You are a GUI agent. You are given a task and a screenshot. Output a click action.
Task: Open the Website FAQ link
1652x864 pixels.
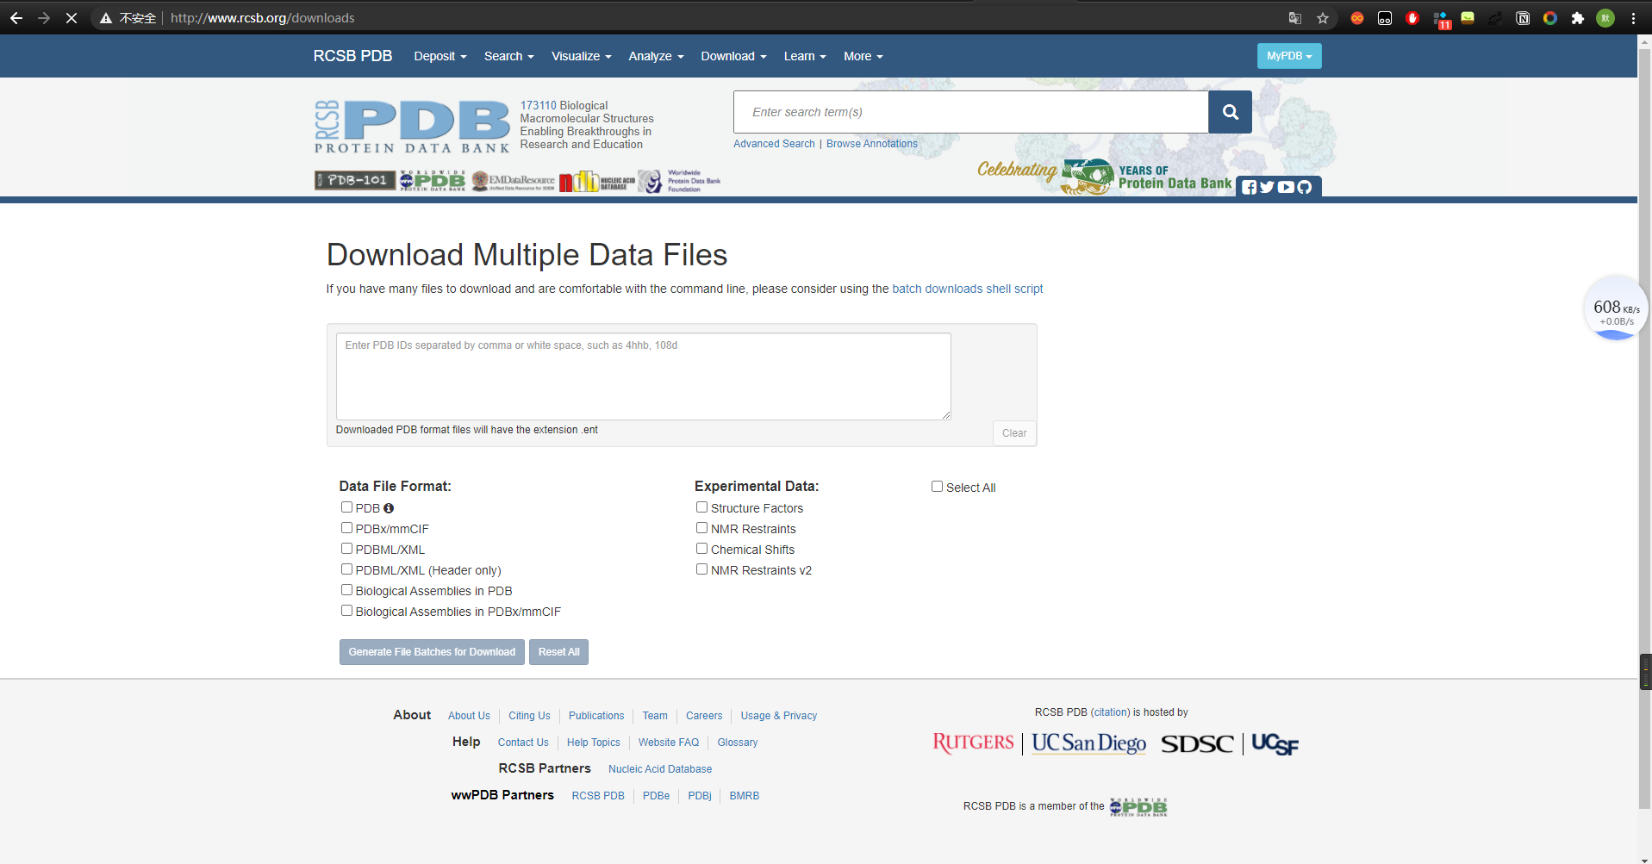click(669, 743)
